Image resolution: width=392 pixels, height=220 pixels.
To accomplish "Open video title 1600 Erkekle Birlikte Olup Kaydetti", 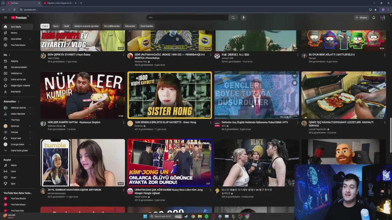I will [165, 122].
